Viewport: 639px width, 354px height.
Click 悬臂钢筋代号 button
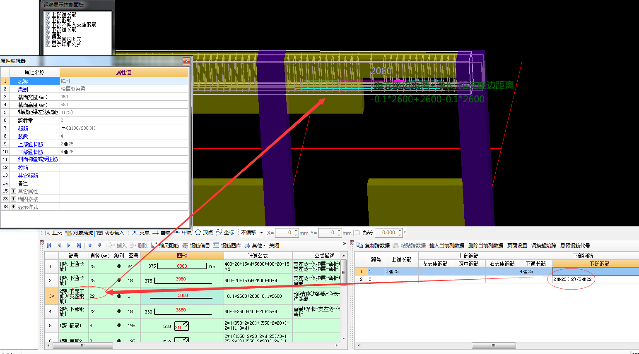click(575, 245)
